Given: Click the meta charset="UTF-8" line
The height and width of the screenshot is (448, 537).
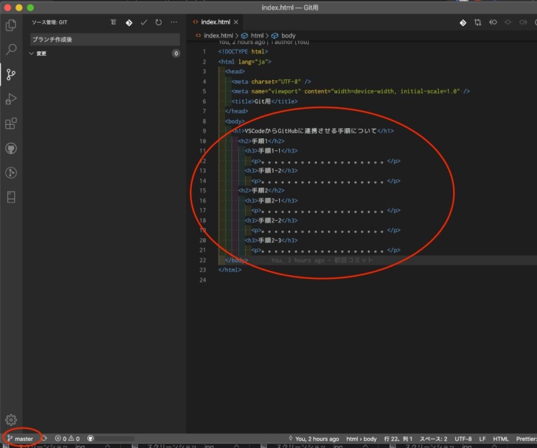Looking at the screenshot, I should pos(271,82).
